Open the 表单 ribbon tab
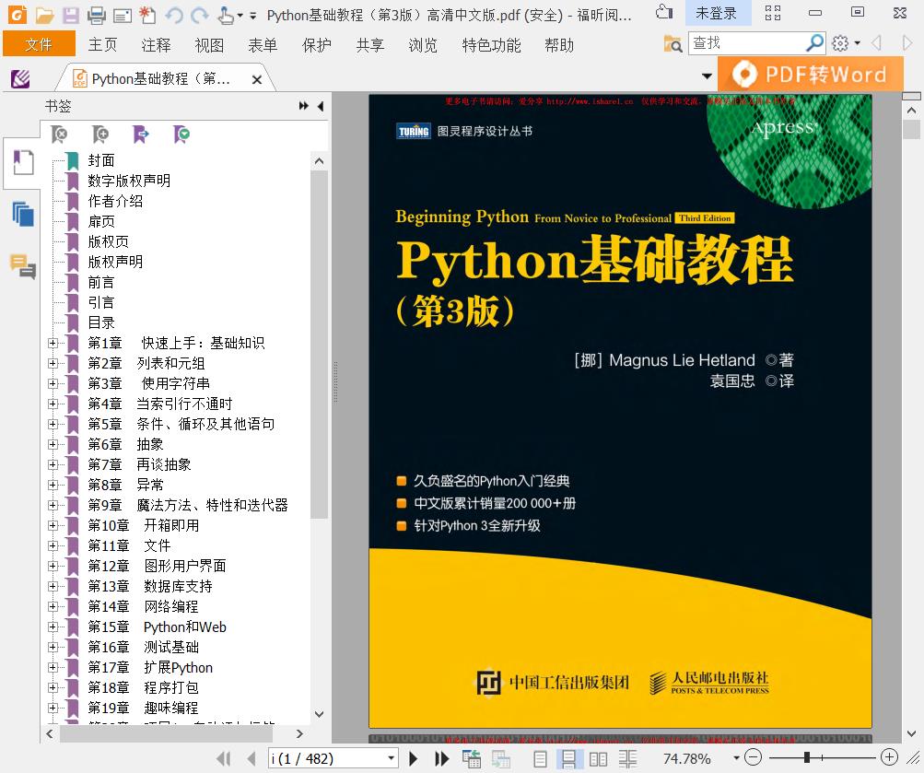Screen dimensions: 924x773 click(263, 45)
